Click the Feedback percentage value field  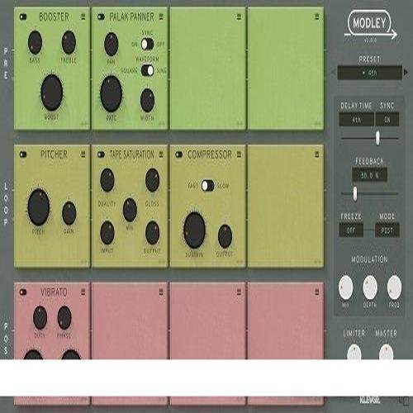370,175
